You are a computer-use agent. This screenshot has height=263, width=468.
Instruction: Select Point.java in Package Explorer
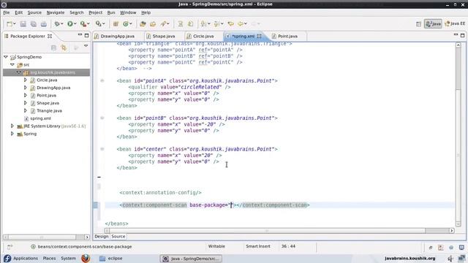[x=46, y=96]
